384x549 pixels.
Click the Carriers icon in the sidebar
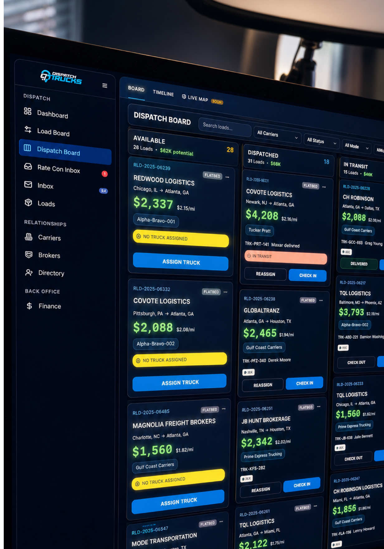(29, 237)
